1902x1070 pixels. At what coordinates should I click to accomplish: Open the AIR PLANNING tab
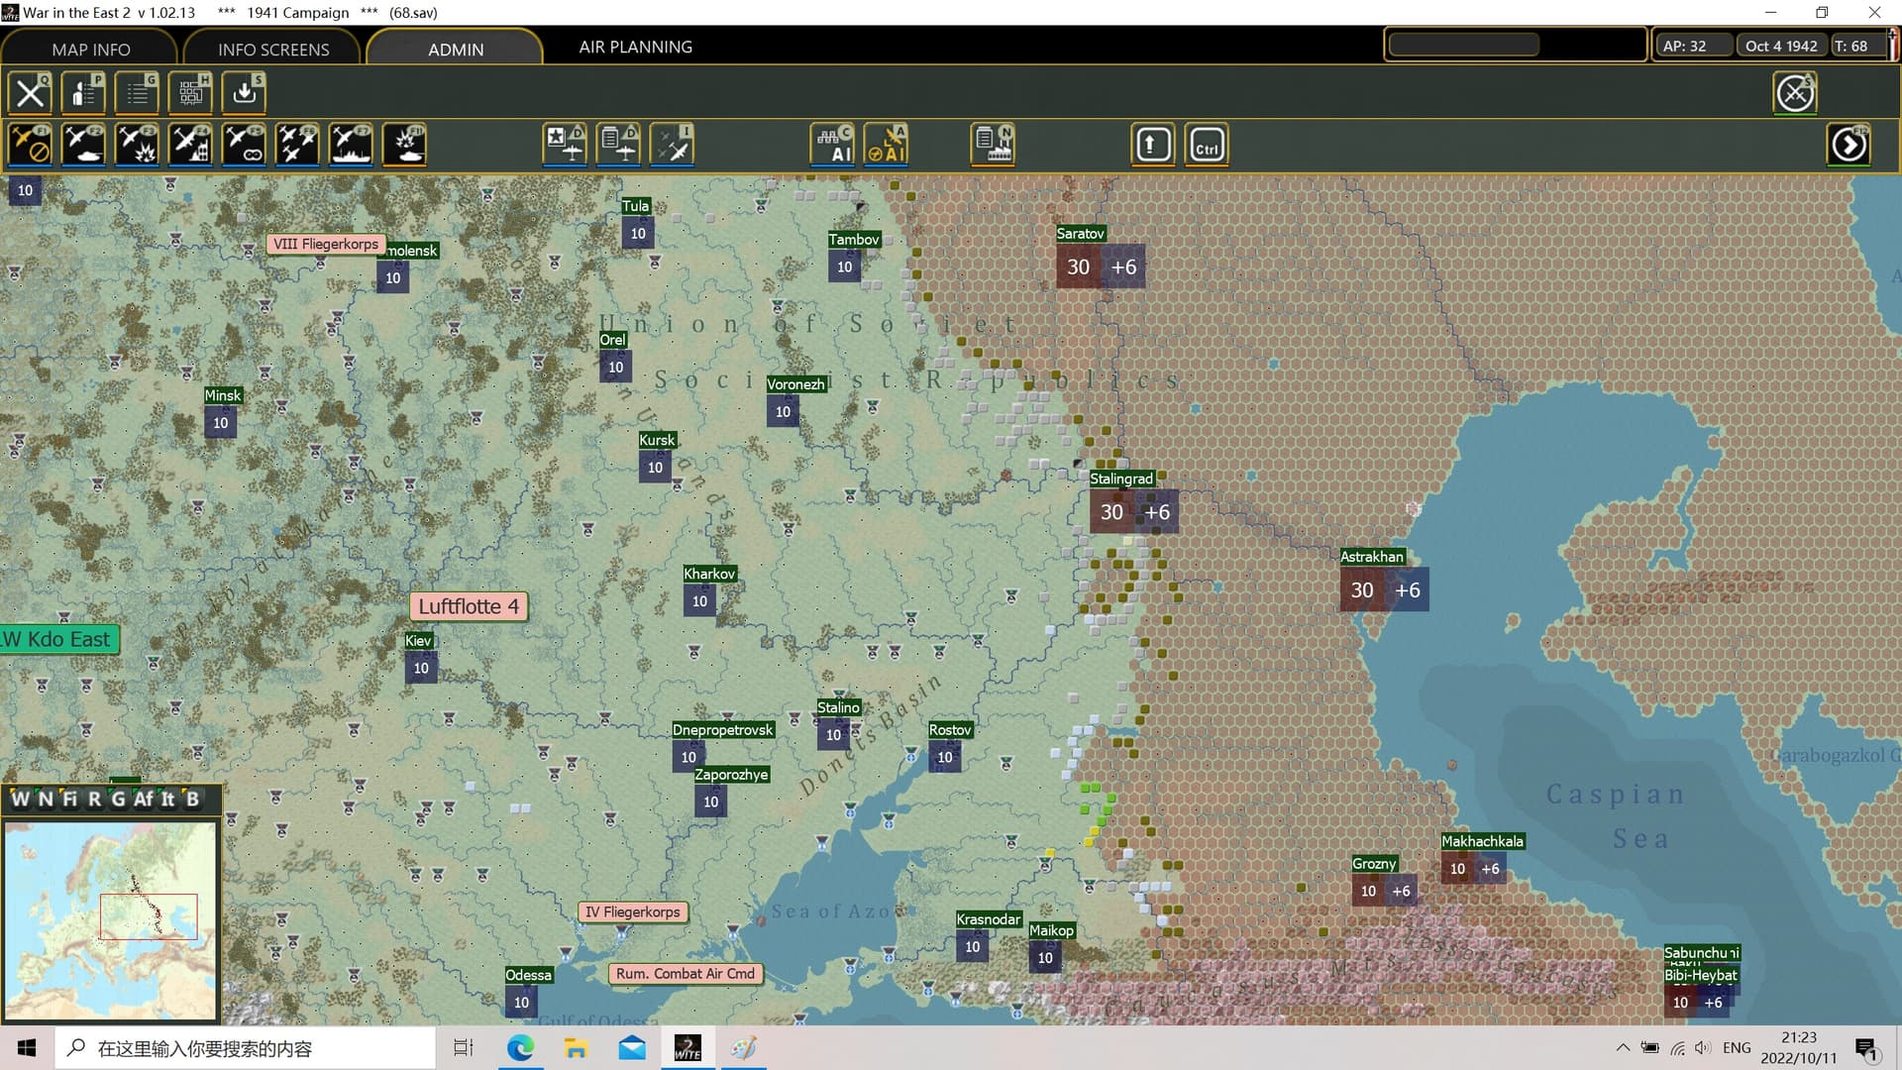[x=636, y=47]
